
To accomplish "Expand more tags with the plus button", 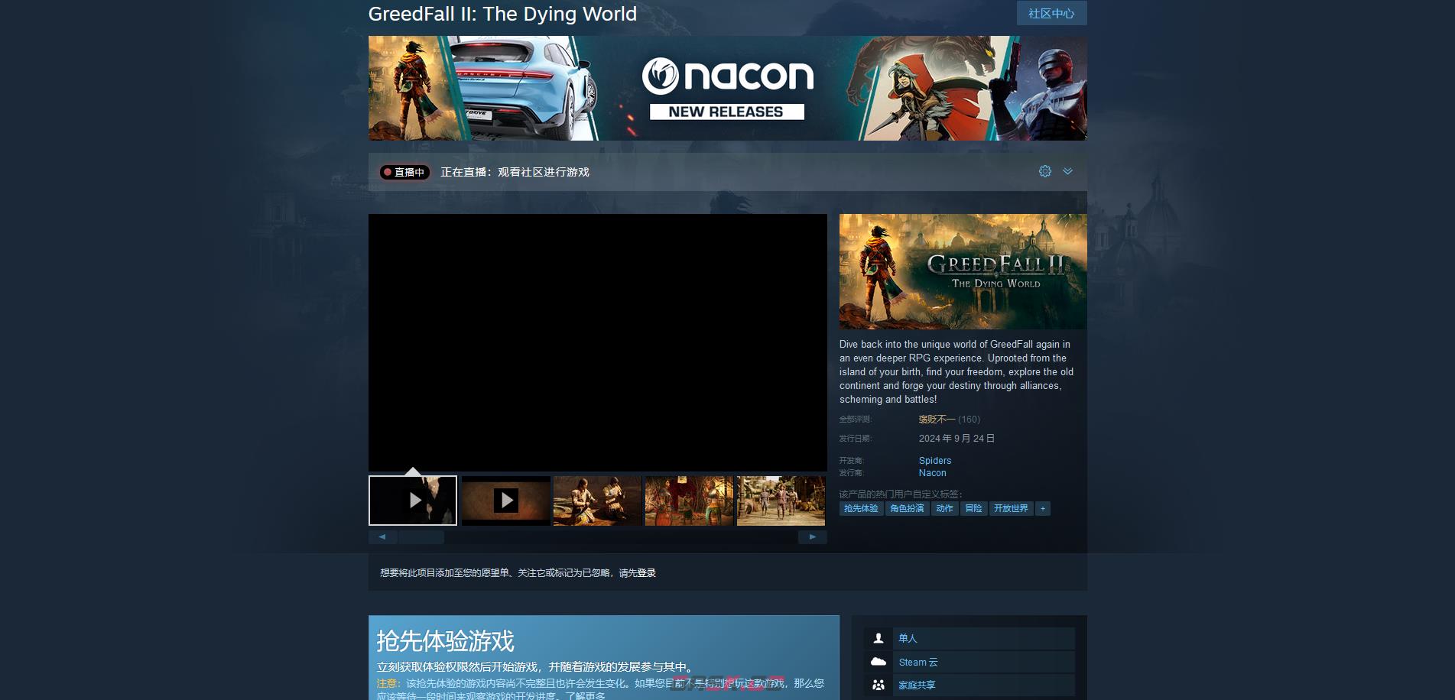I will (1043, 508).
